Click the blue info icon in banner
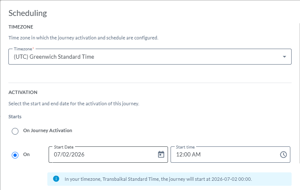The image size is (300, 190). click(x=56, y=179)
